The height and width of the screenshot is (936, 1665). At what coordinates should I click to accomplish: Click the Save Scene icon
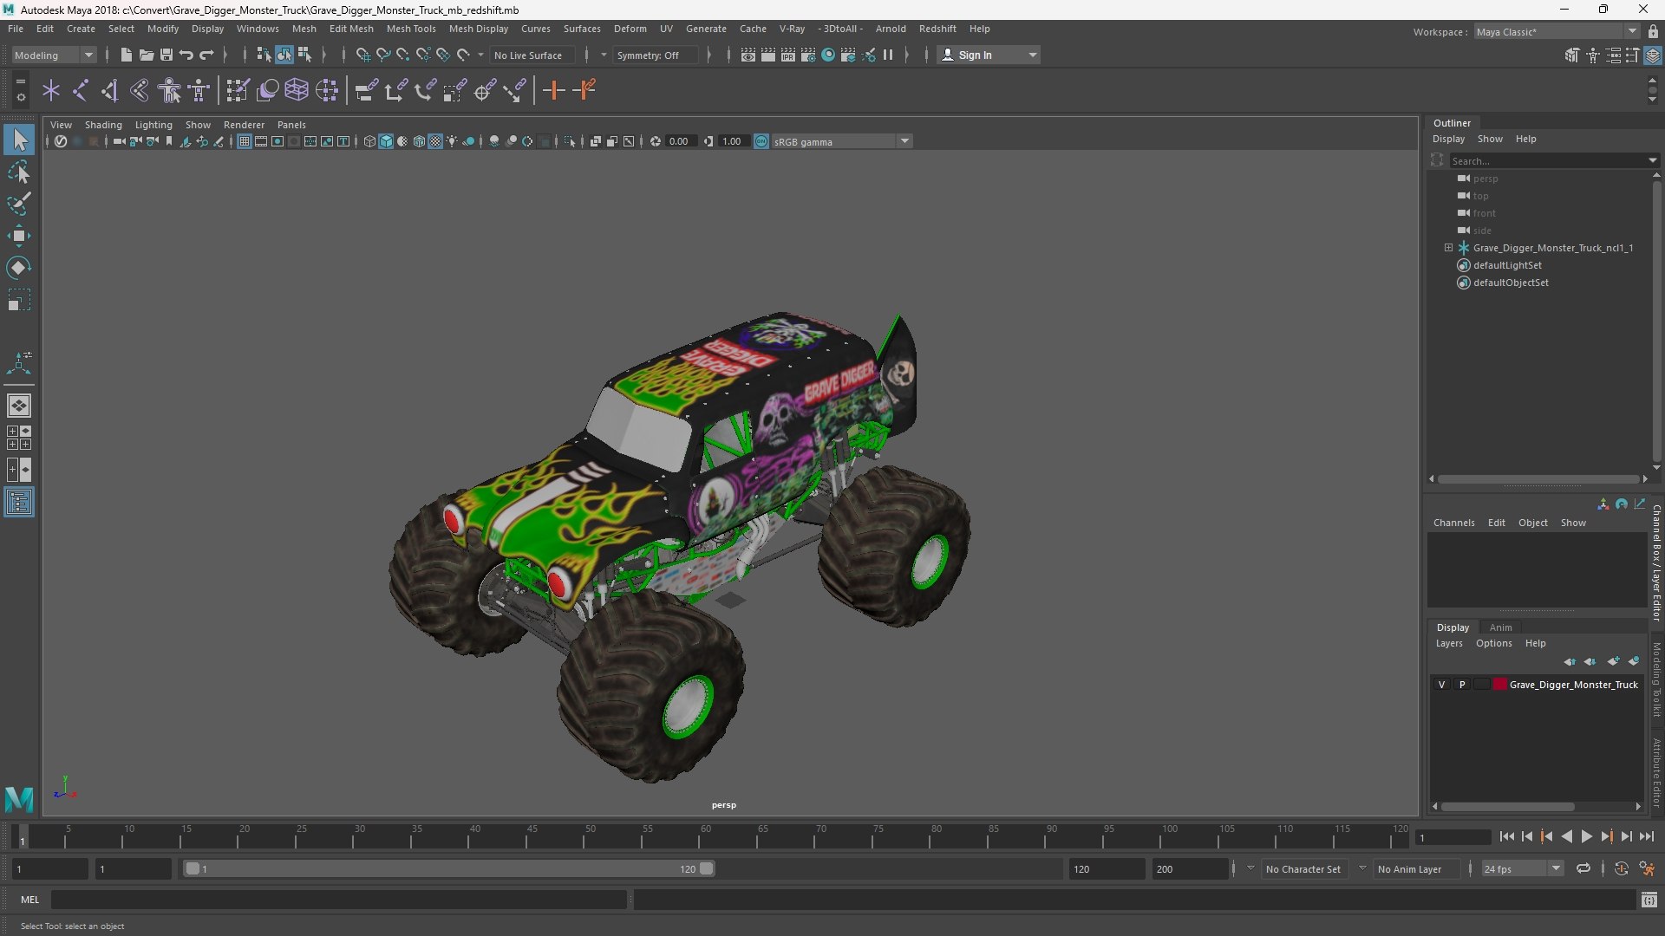166,55
